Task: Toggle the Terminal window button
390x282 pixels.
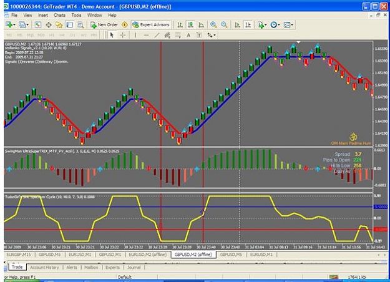Action: click(69, 24)
